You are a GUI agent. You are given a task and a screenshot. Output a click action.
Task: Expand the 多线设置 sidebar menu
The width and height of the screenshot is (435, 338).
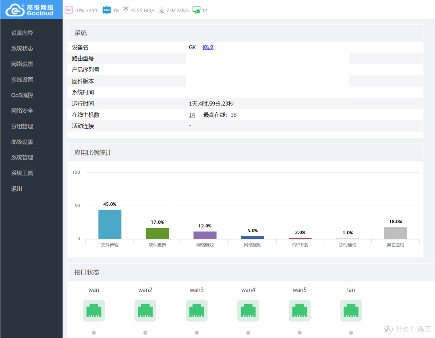click(22, 80)
